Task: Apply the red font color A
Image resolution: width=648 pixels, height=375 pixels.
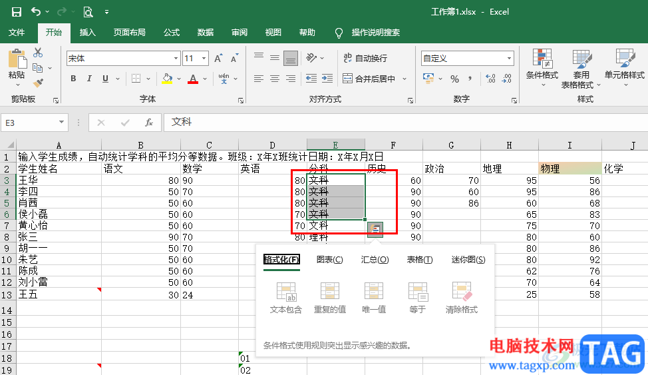Action: [x=193, y=79]
